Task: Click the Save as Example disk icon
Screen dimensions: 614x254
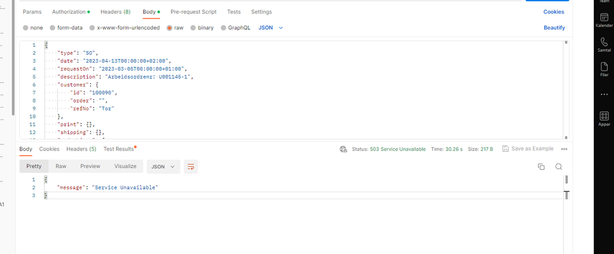Action: point(506,149)
